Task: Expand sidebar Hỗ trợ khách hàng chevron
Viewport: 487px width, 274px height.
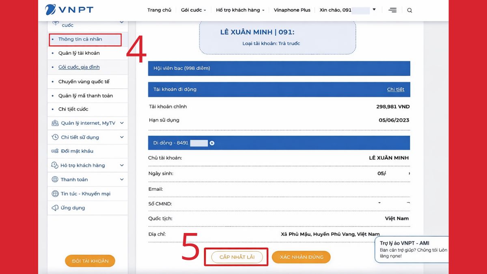Action: (x=122, y=165)
